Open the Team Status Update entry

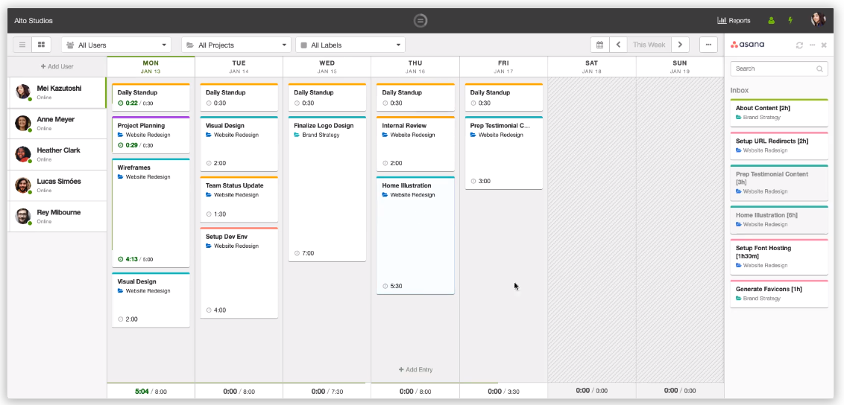[239, 200]
